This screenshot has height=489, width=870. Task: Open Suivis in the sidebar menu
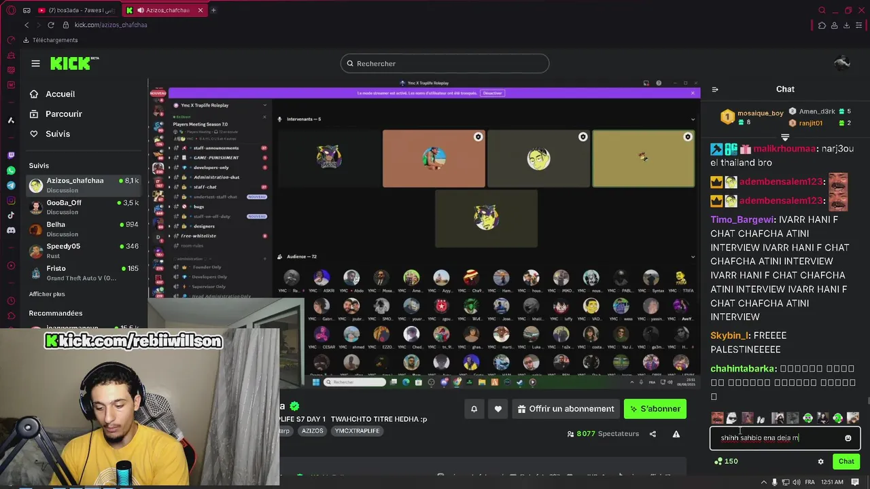(x=50, y=134)
